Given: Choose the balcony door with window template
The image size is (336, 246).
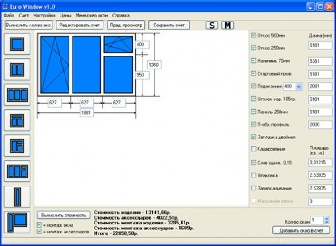Looking at the screenshot, I should coord(17,222).
